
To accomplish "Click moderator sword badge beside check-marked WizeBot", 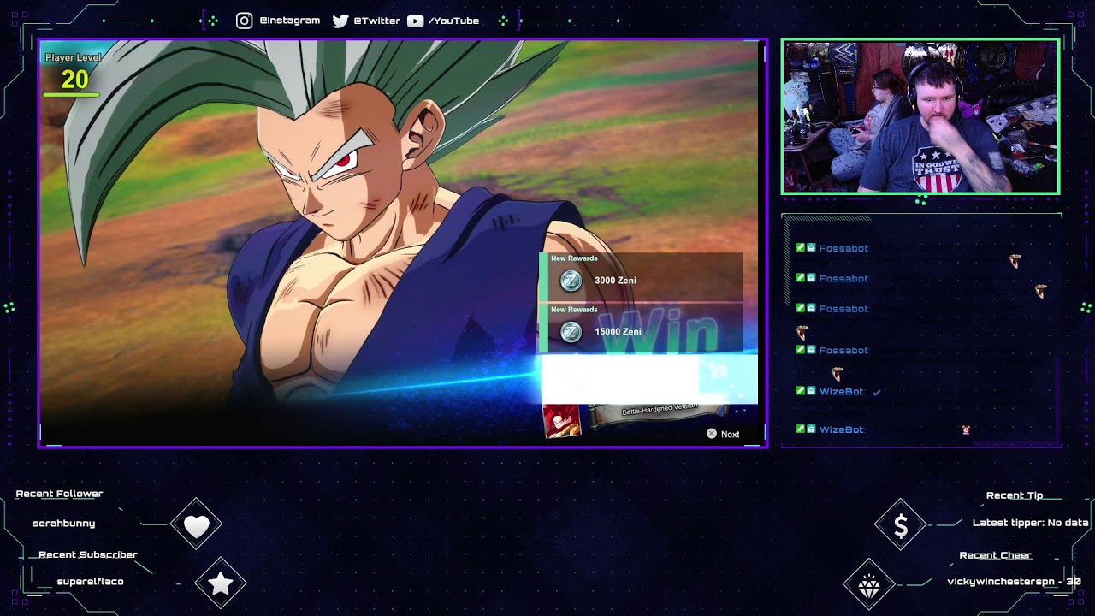I will click(800, 391).
